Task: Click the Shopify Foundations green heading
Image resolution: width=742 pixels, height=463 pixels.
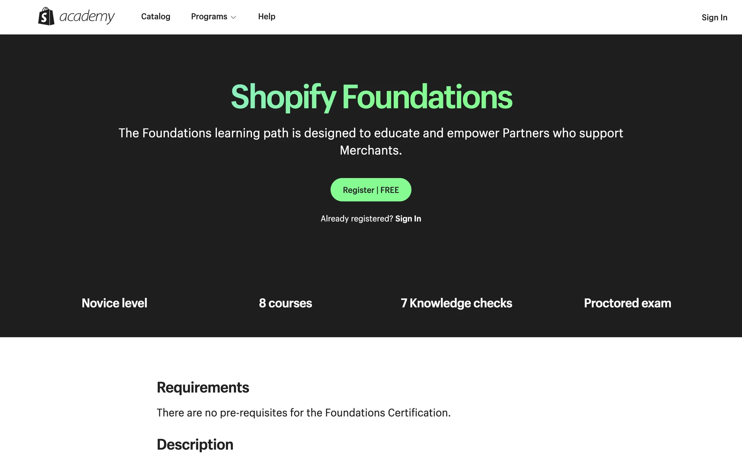Action: 371,97
